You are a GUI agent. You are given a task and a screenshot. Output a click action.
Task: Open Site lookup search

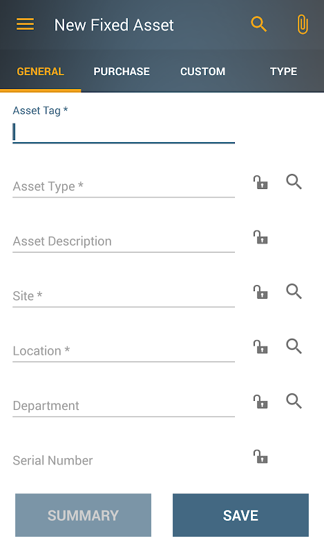tap(294, 291)
